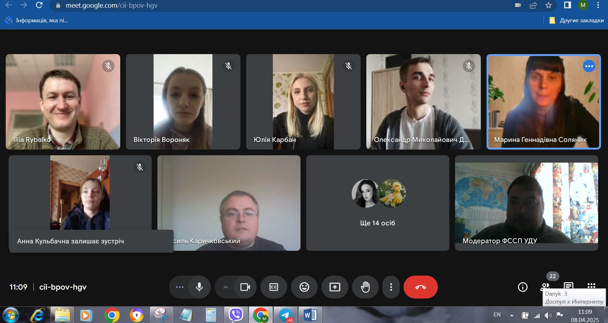Screen dimensions: 608x323
Task: Select Модератор ФССП УДУ video tile
Action: [527, 203]
